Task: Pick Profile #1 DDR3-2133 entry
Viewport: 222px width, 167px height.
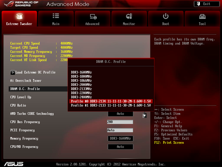Action: [x=111, y=105]
